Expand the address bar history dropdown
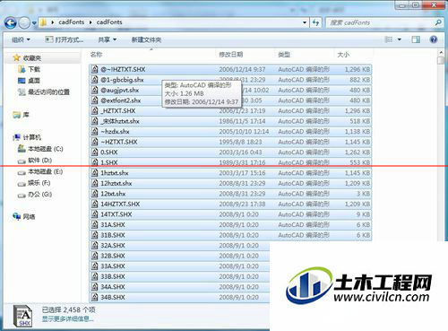 tap(305, 22)
